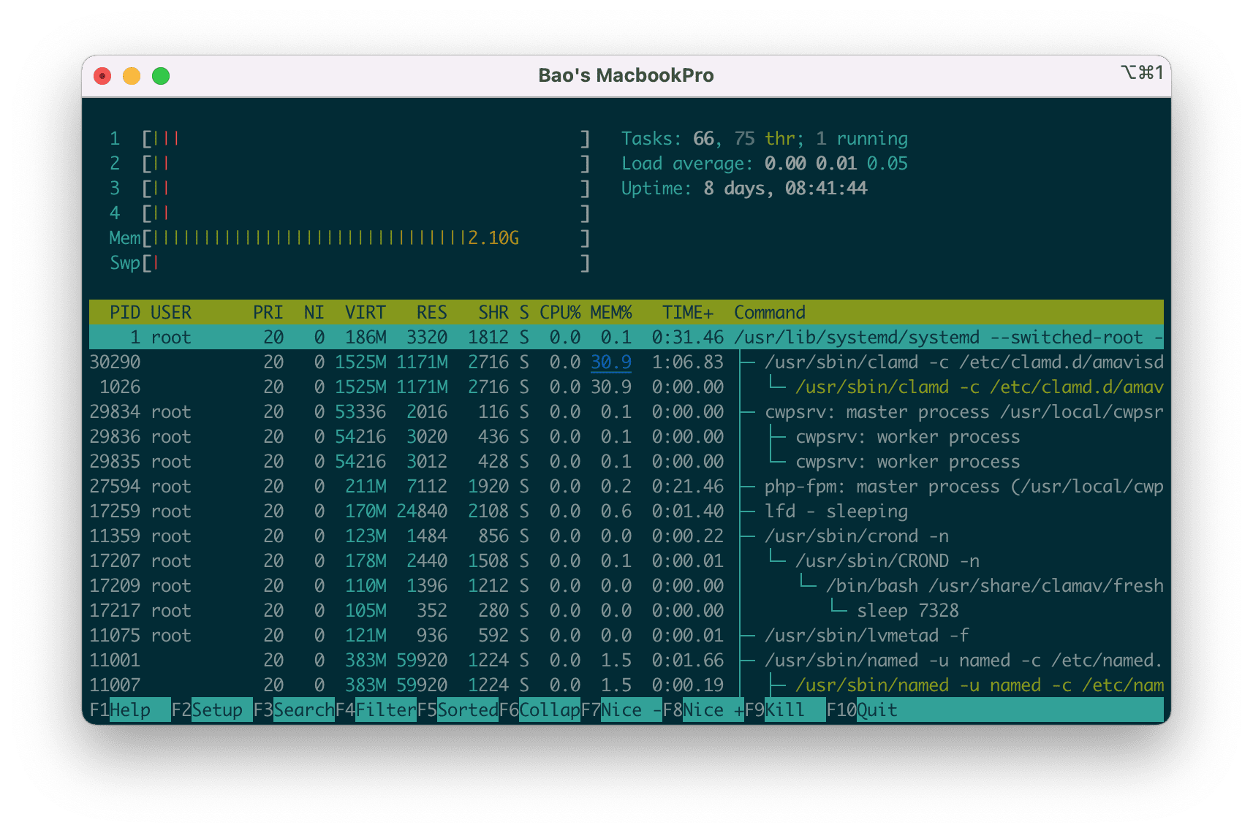Sort by the PRI column header
The image size is (1253, 833).
coord(268,312)
